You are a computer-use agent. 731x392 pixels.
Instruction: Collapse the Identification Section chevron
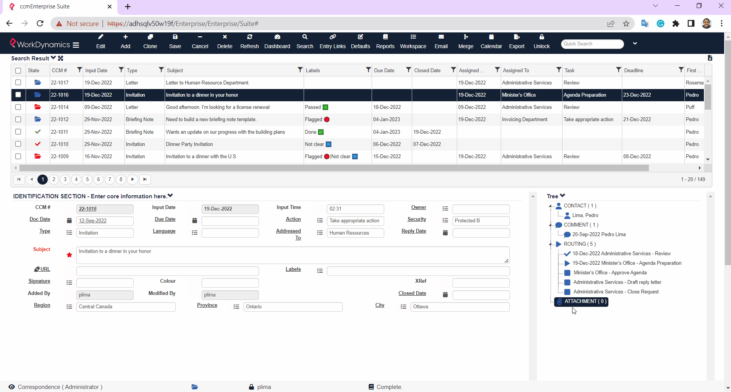coord(170,196)
